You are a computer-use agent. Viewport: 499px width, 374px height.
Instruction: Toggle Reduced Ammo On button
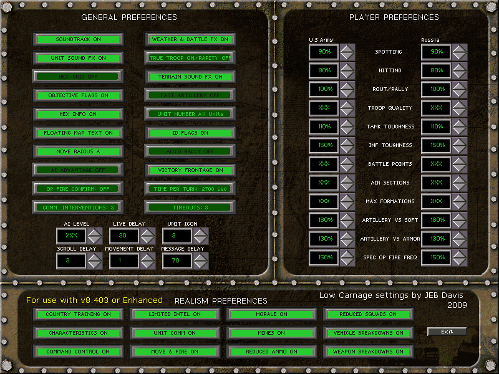(x=271, y=352)
